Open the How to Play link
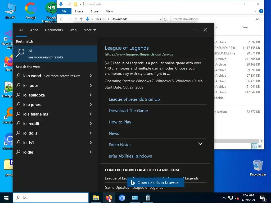 120,122
